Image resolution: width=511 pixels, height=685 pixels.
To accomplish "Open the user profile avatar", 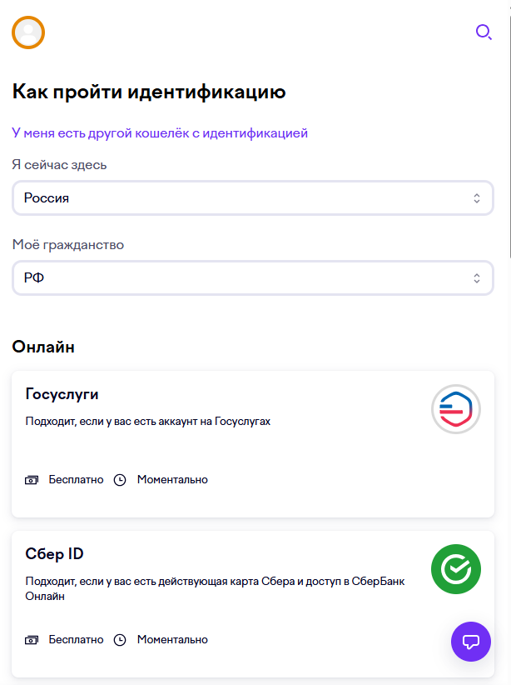I will click(28, 32).
